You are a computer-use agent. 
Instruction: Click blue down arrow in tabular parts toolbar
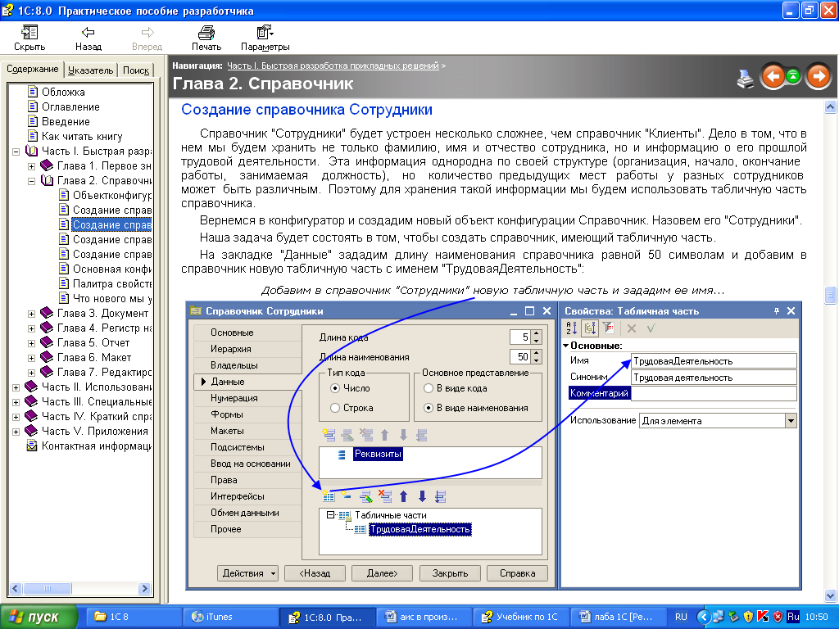[422, 496]
